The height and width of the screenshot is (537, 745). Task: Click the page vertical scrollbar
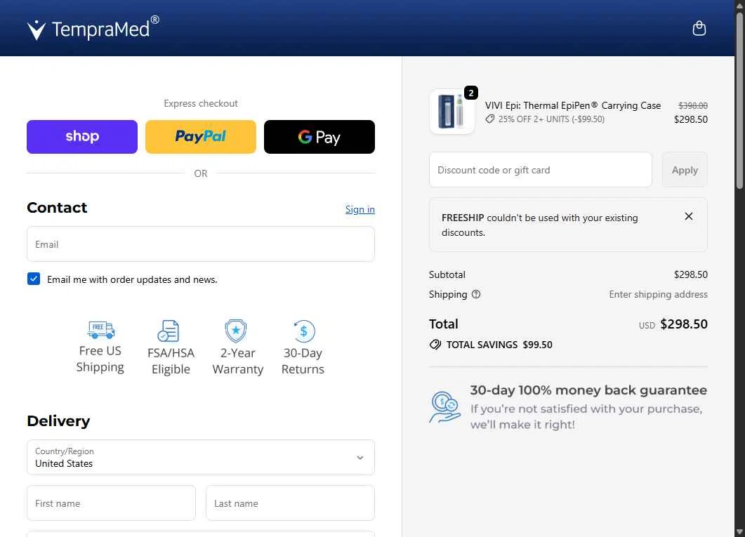739,100
